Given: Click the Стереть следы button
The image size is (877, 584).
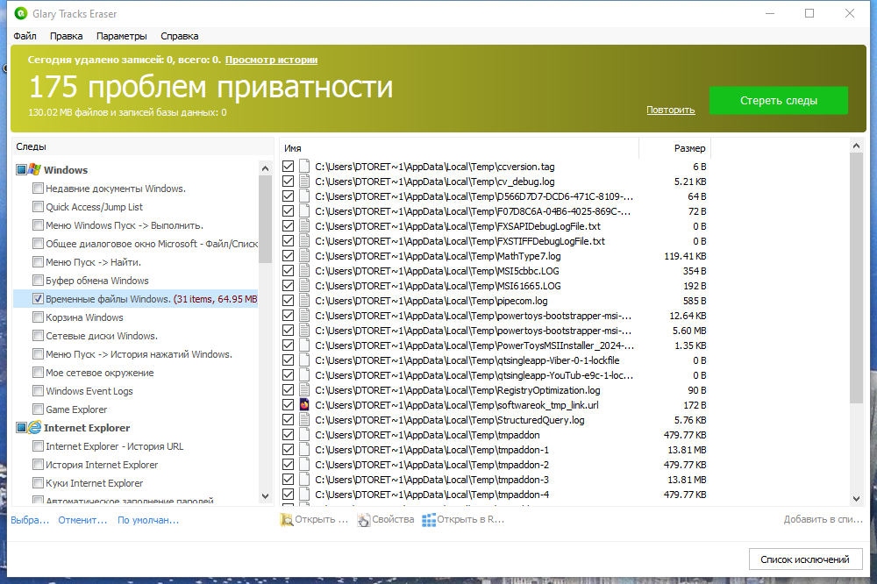Looking at the screenshot, I should pyautogui.click(x=779, y=101).
